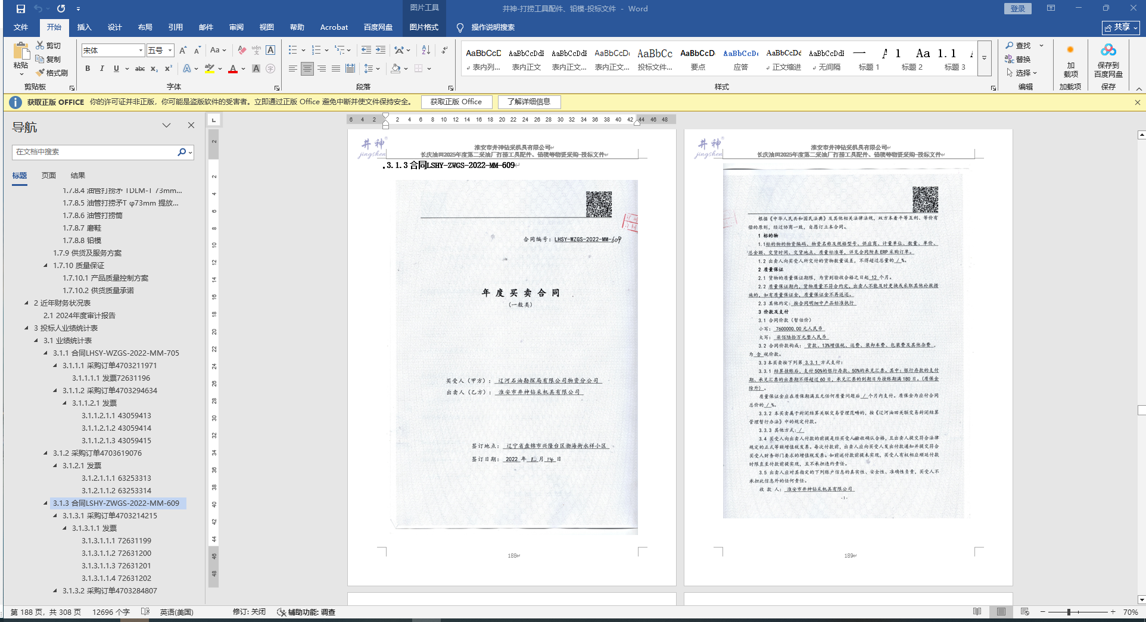The height and width of the screenshot is (622, 1146).
Task: Toggle Italic formatting
Action: pyautogui.click(x=102, y=69)
